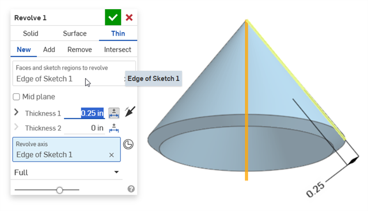Edit the Thickness 2 value 0 in

pyautogui.click(x=84, y=128)
